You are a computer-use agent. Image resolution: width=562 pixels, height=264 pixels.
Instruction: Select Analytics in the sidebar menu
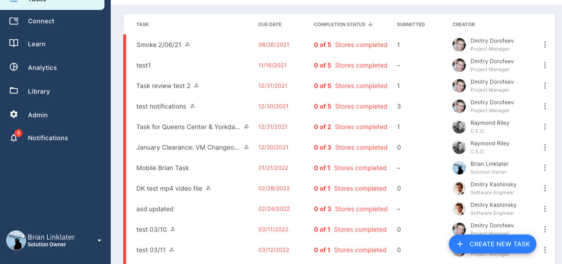[x=42, y=67]
